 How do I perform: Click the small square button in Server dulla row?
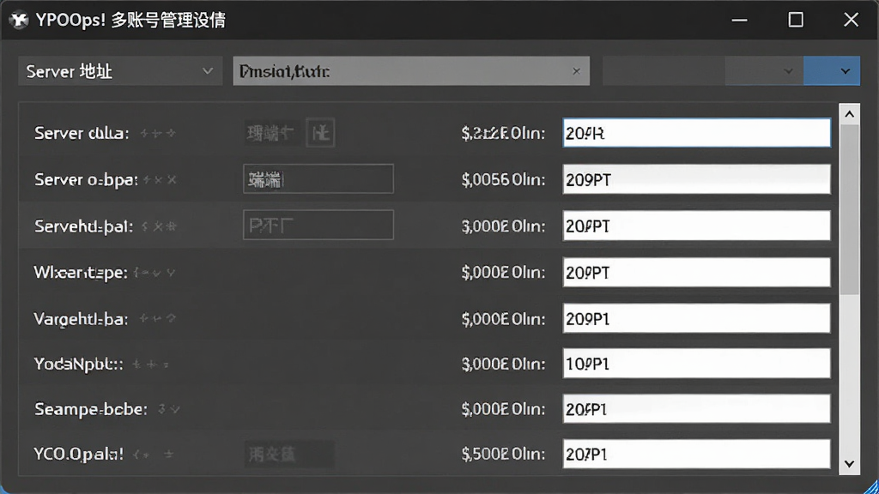(321, 133)
